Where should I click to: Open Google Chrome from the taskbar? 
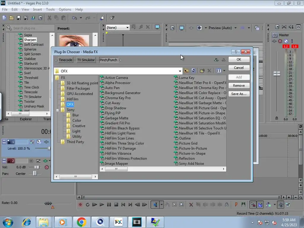tap(81, 222)
